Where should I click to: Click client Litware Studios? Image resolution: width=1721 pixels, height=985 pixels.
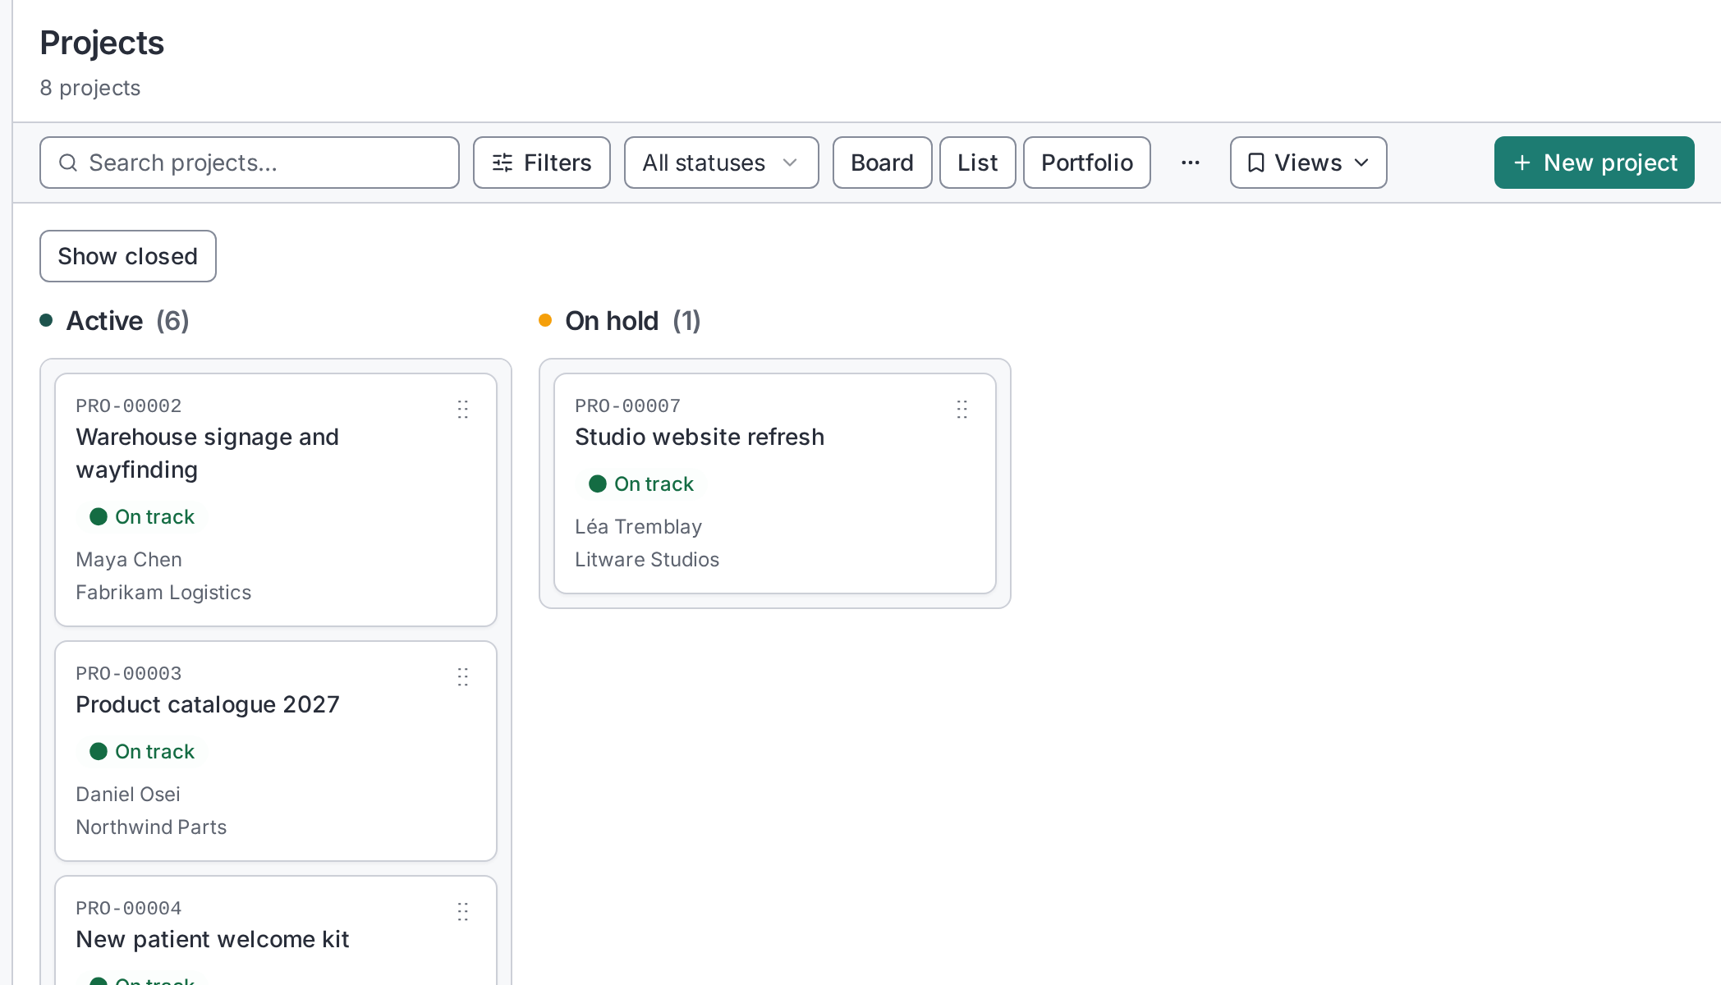tap(647, 560)
